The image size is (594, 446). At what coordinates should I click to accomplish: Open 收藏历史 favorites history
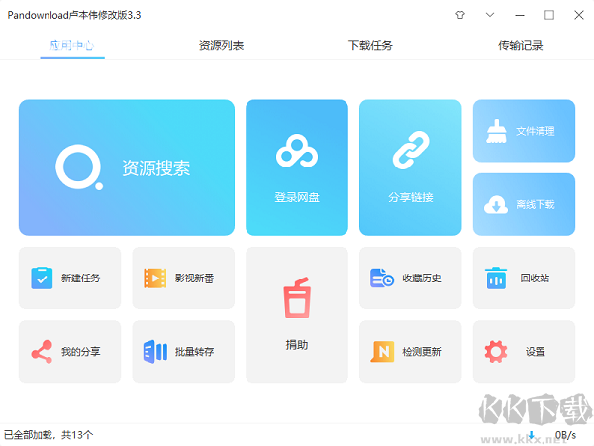tap(410, 278)
